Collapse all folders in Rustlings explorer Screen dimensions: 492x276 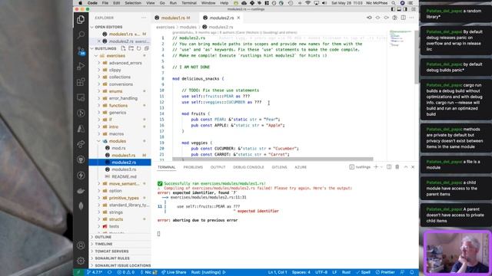[x=147, y=48]
